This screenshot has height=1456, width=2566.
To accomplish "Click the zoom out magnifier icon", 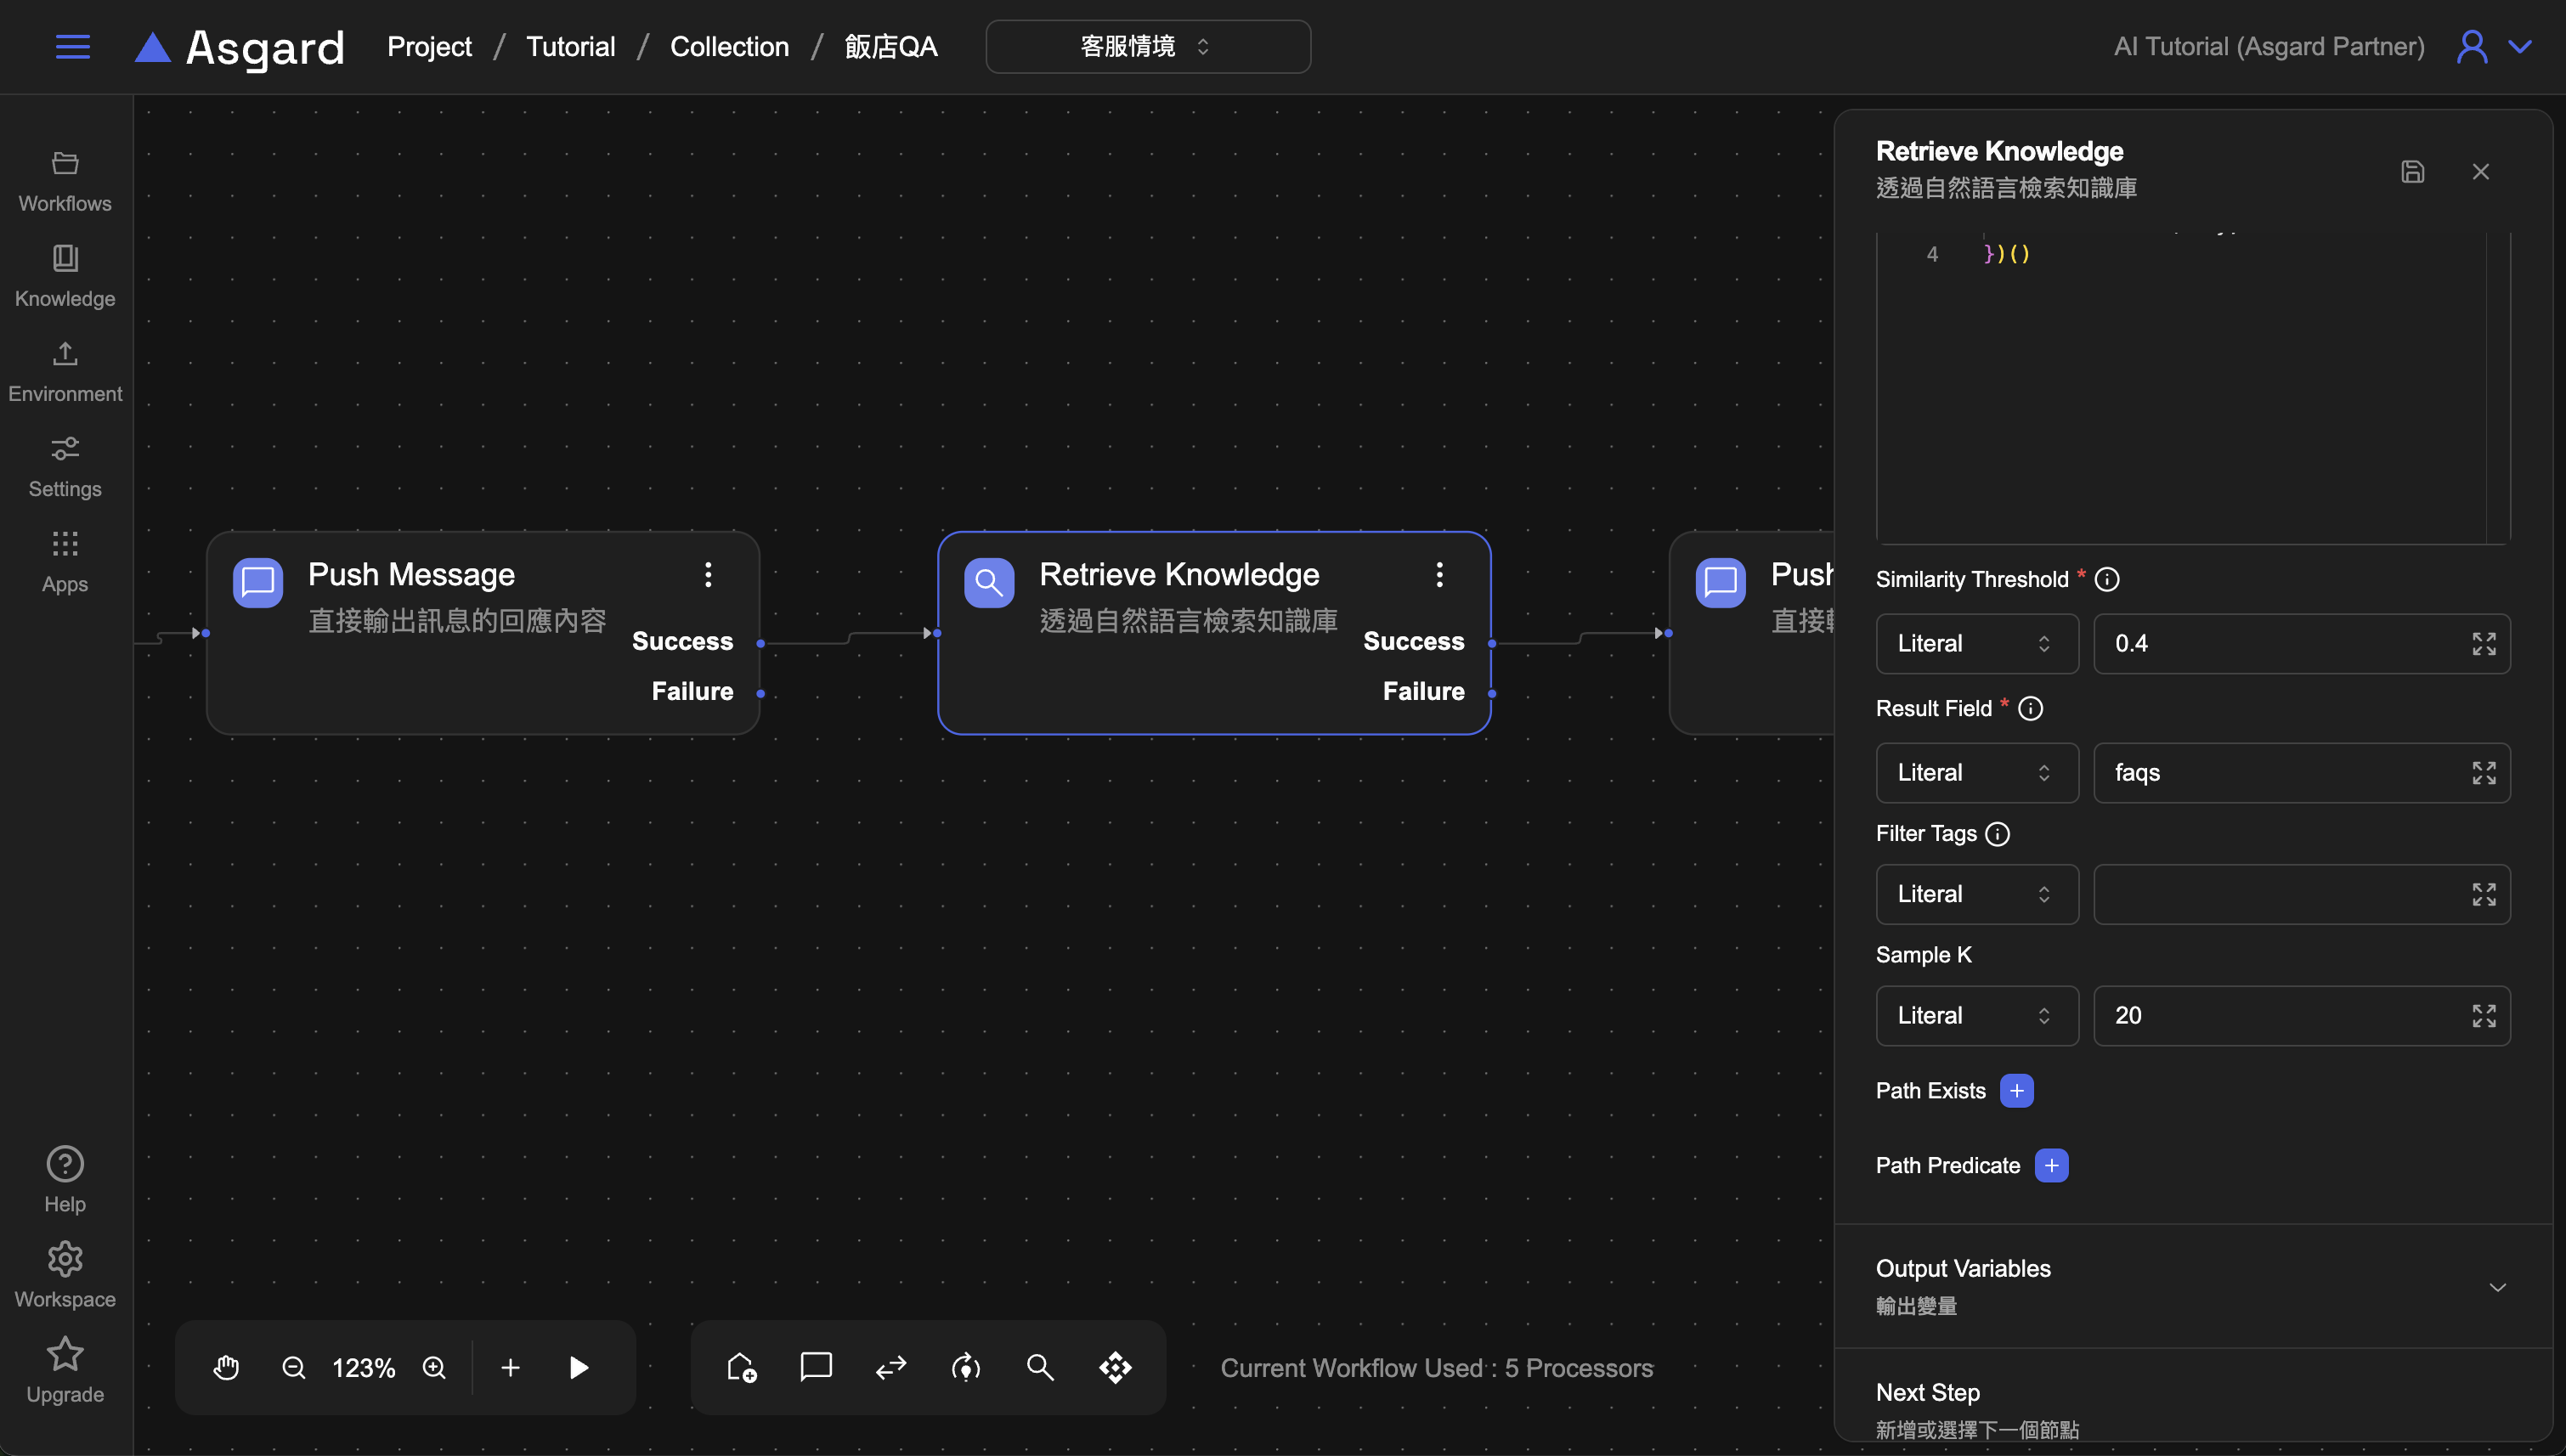I will coord(293,1367).
